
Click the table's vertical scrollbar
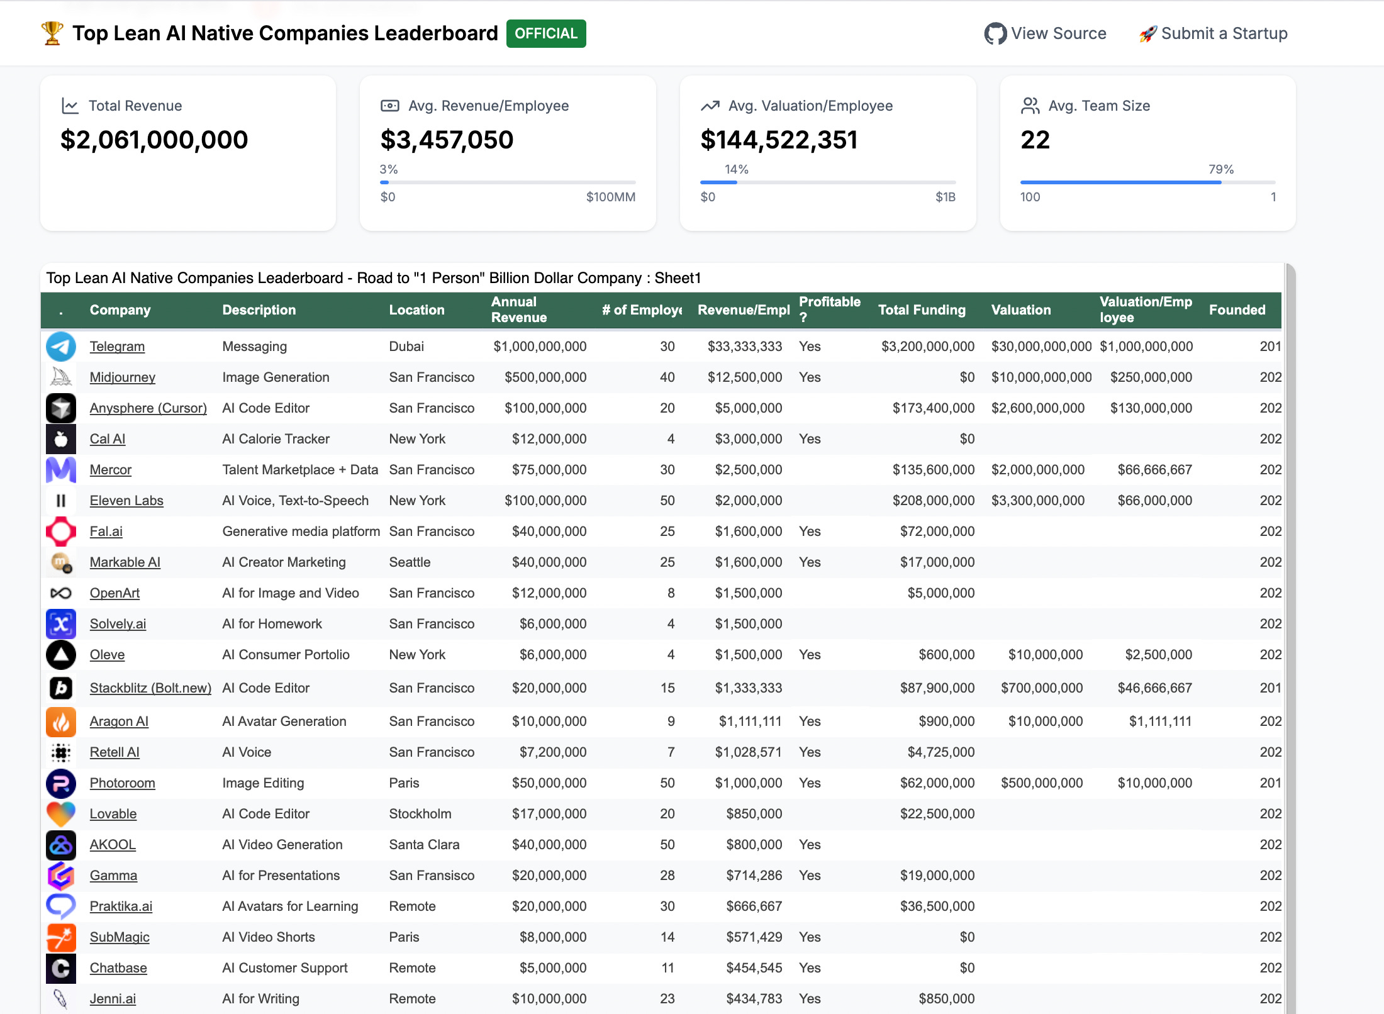click(x=1290, y=638)
